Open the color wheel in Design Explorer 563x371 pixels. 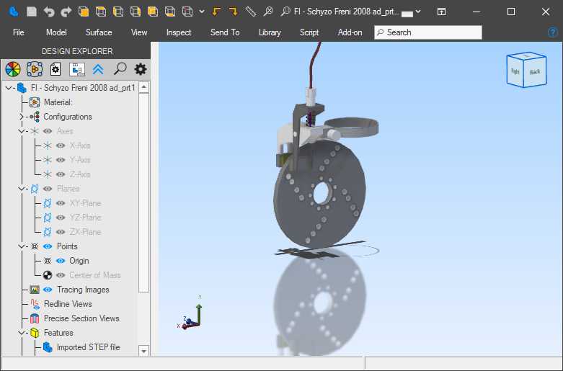[12, 69]
